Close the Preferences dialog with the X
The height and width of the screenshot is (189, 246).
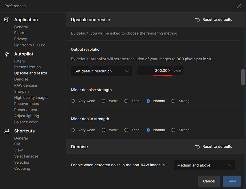(x=238, y=6)
